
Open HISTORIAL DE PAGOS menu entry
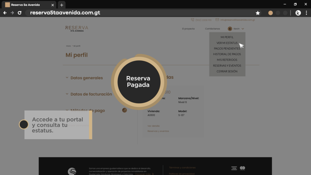pyautogui.click(x=227, y=54)
